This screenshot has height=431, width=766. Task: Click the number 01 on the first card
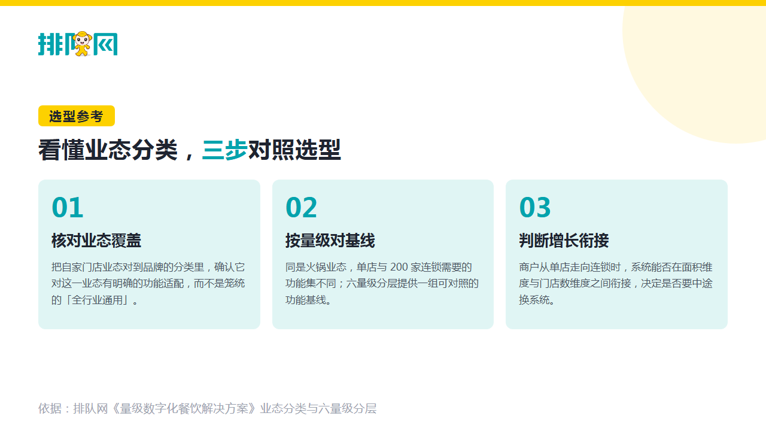(x=68, y=208)
